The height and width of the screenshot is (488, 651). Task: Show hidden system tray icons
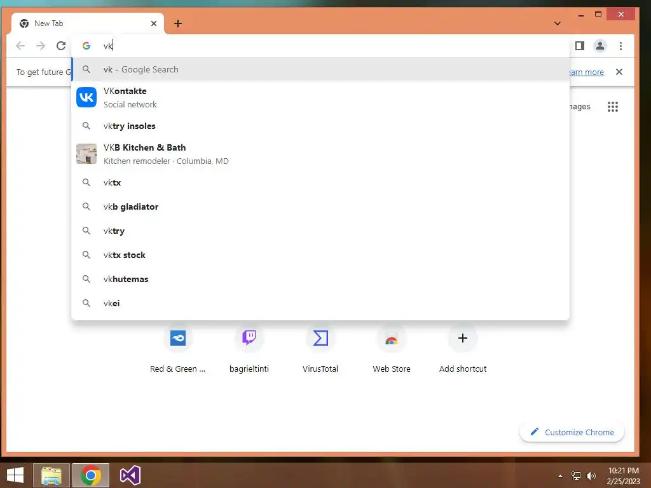(x=561, y=476)
